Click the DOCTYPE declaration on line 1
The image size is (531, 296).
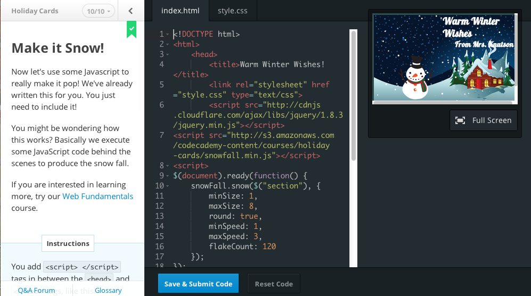tap(206, 34)
